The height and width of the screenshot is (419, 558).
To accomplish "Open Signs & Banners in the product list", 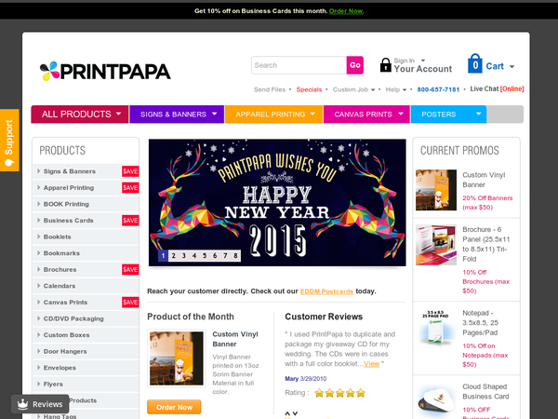I will point(70,171).
